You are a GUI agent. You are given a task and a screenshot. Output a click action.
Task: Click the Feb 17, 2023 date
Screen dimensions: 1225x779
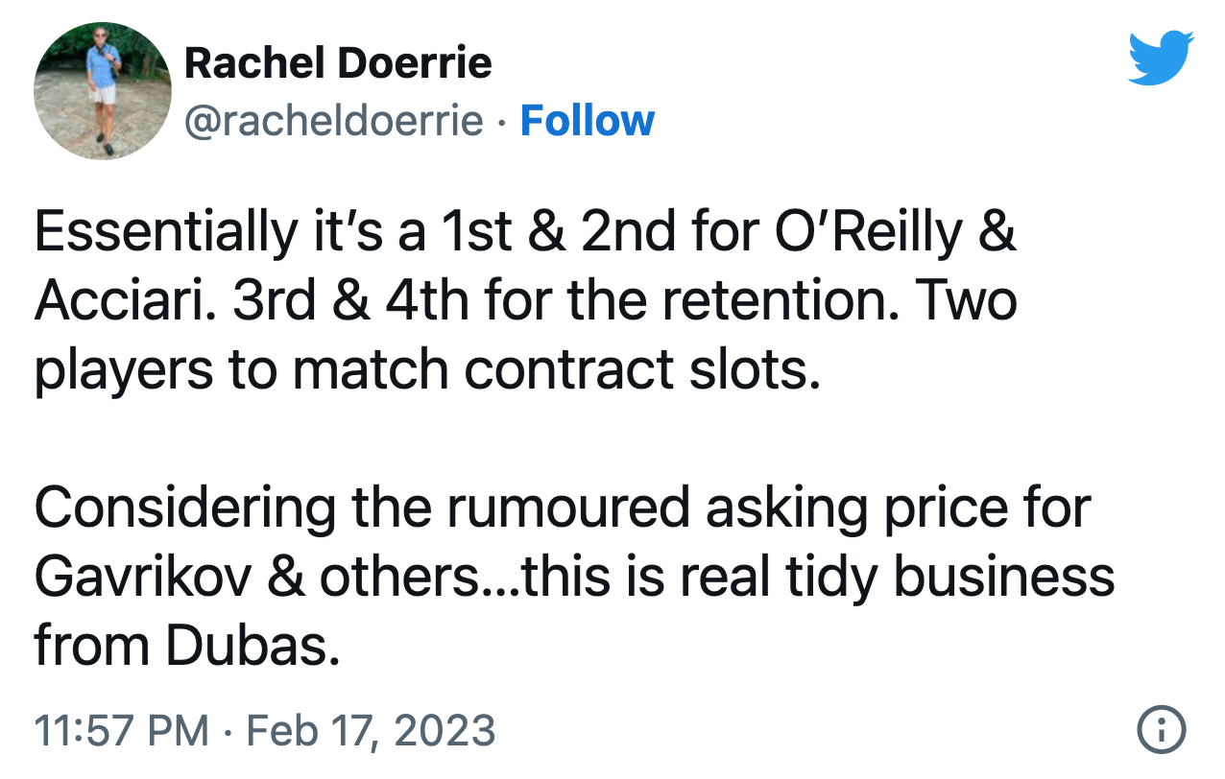click(x=372, y=731)
